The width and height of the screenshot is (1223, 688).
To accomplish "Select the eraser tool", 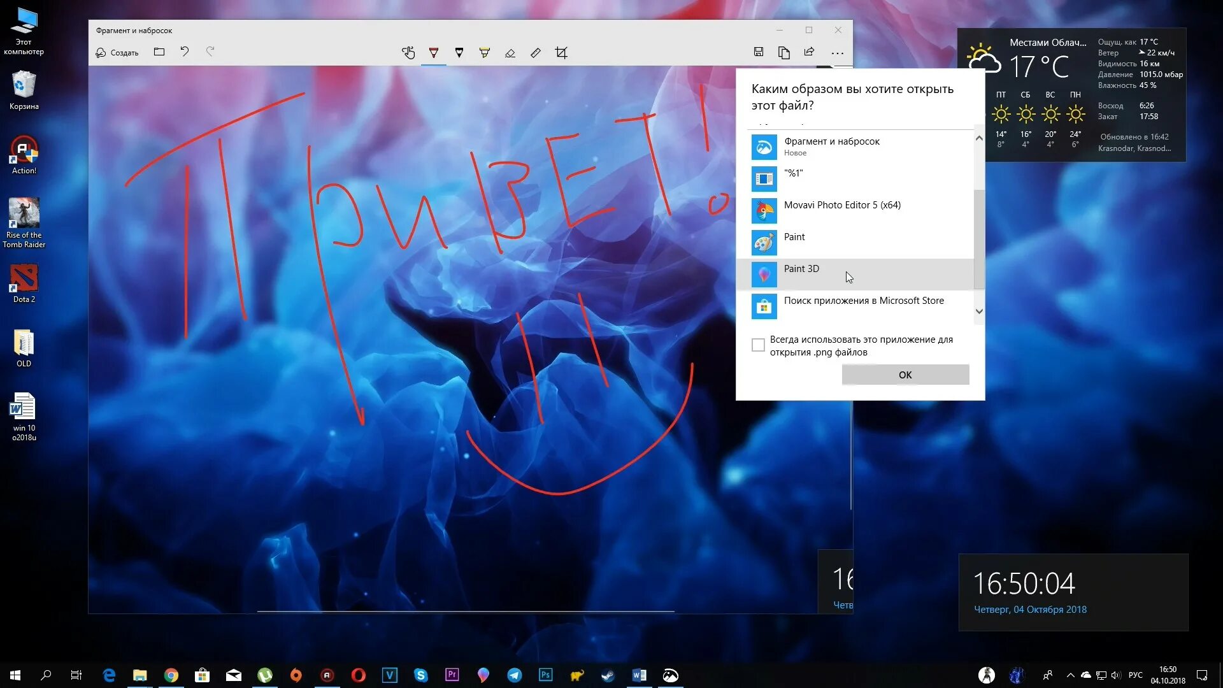I will pyautogui.click(x=510, y=53).
